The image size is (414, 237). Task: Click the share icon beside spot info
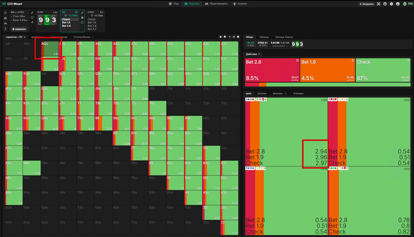tap(32, 22)
